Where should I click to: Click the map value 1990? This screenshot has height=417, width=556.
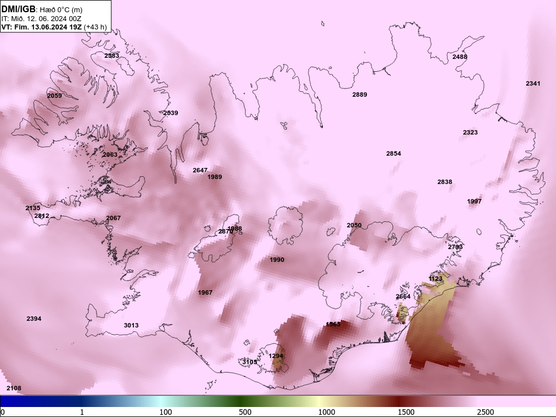[277, 260]
